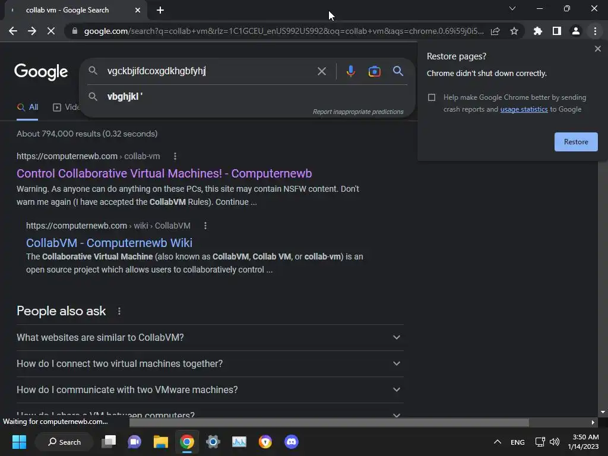Screen dimensions: 608x456
Task: View site security padlock info
Action: (x=75, y=31)
